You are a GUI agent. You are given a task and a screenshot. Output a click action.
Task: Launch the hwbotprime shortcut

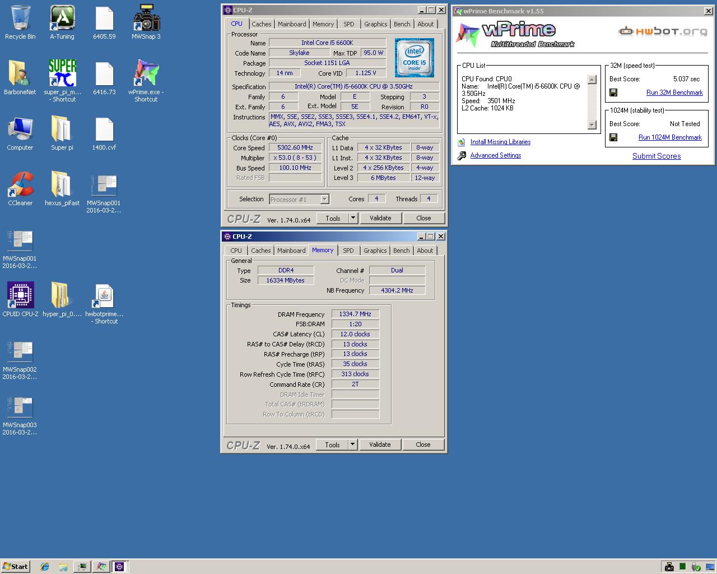104,304
